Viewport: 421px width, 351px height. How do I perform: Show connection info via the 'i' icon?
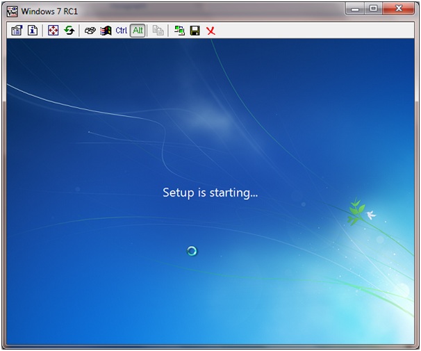click(x=33, y=31)
